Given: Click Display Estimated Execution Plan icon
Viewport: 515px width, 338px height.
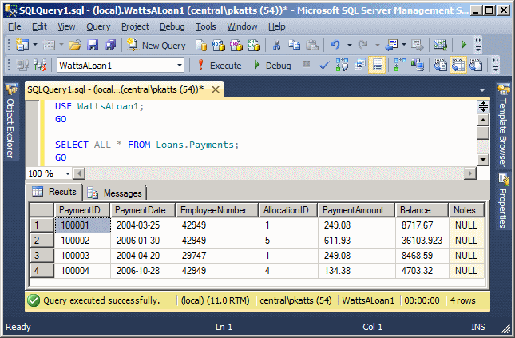Looking at the screenshot, I should click(x=342, y=65).
